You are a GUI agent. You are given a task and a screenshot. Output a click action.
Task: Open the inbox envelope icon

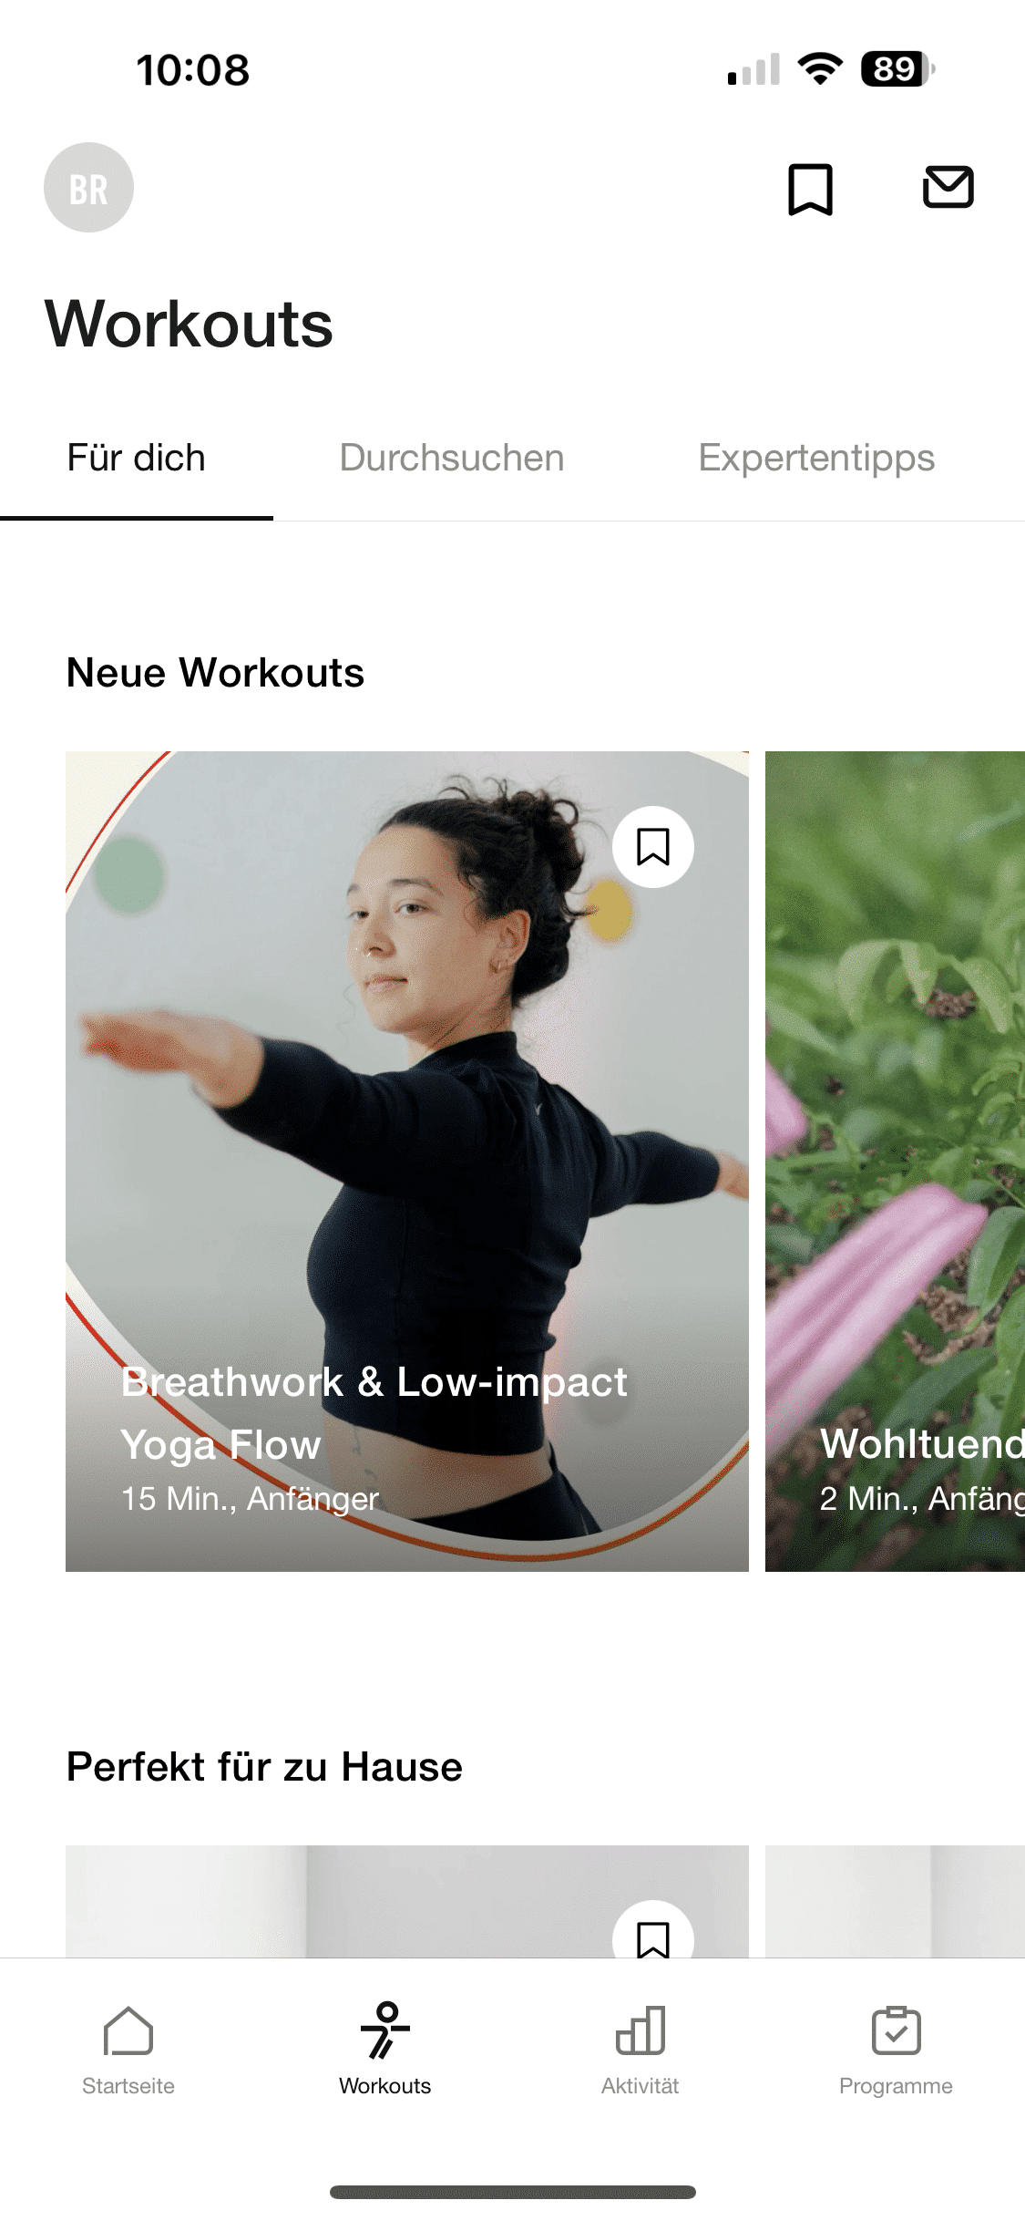point(948,187)
